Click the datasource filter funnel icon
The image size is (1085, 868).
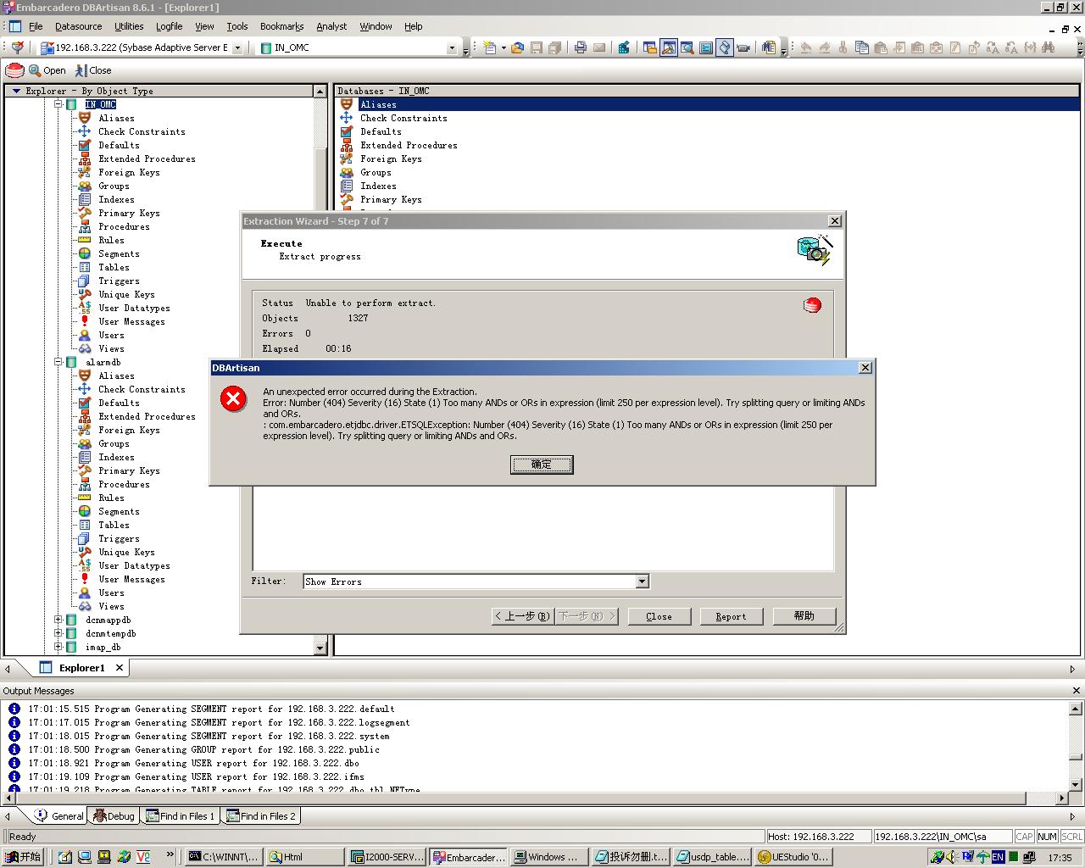(18, 47)
